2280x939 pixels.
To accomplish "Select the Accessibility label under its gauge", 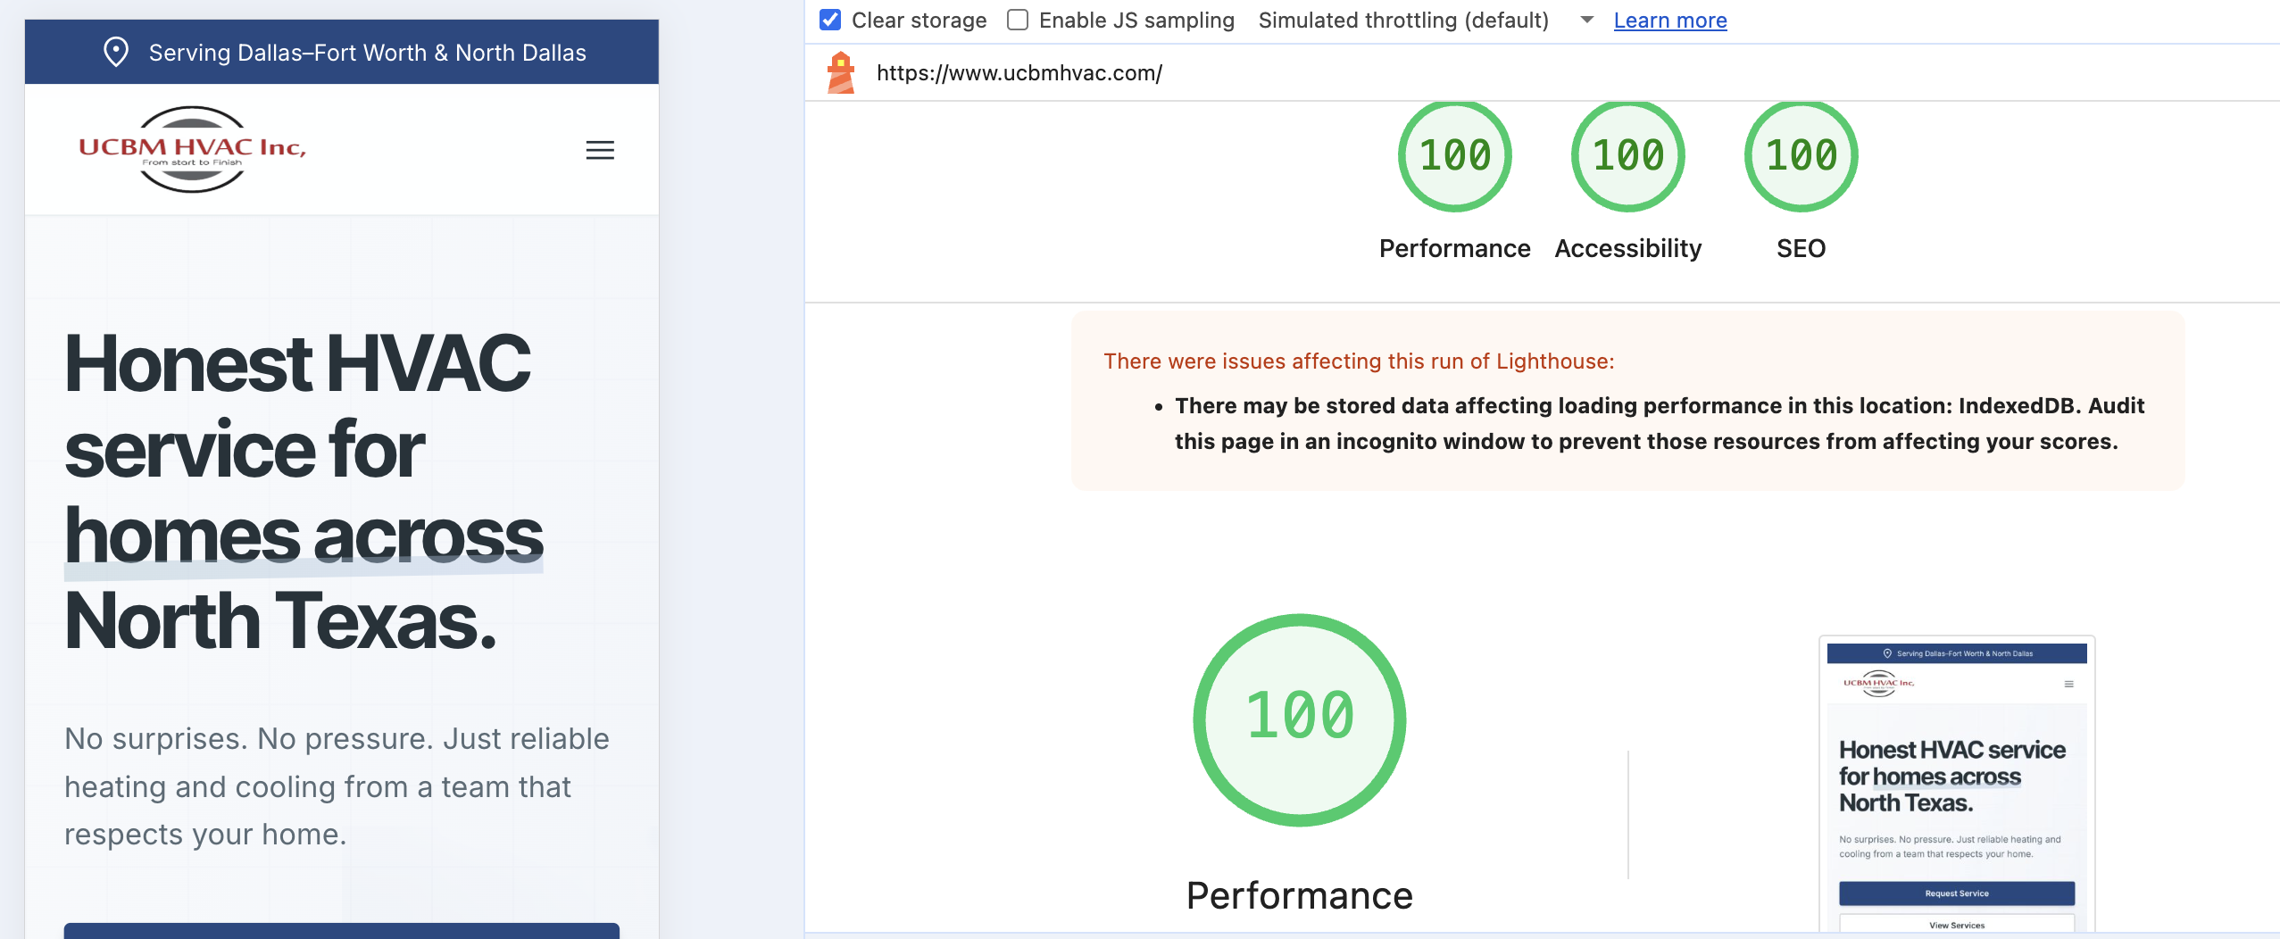I will point(1627,248).
